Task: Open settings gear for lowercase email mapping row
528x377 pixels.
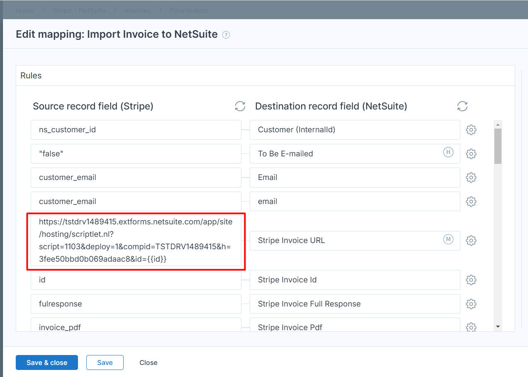Action: (x=471, y=202)
